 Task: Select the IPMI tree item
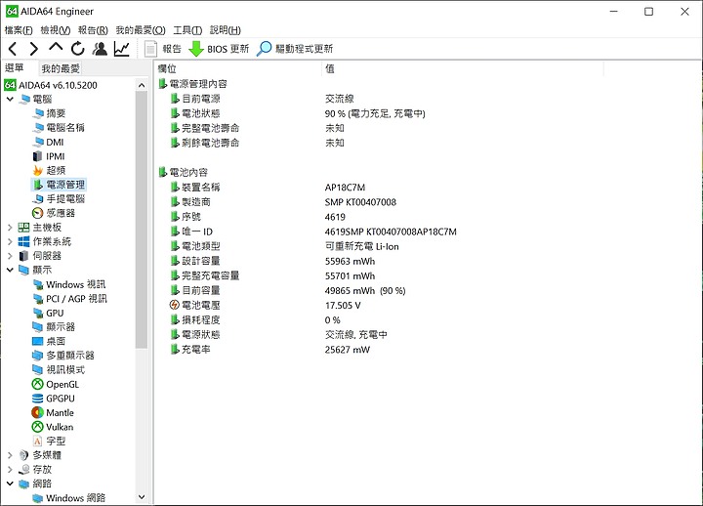tap(56, 156)
